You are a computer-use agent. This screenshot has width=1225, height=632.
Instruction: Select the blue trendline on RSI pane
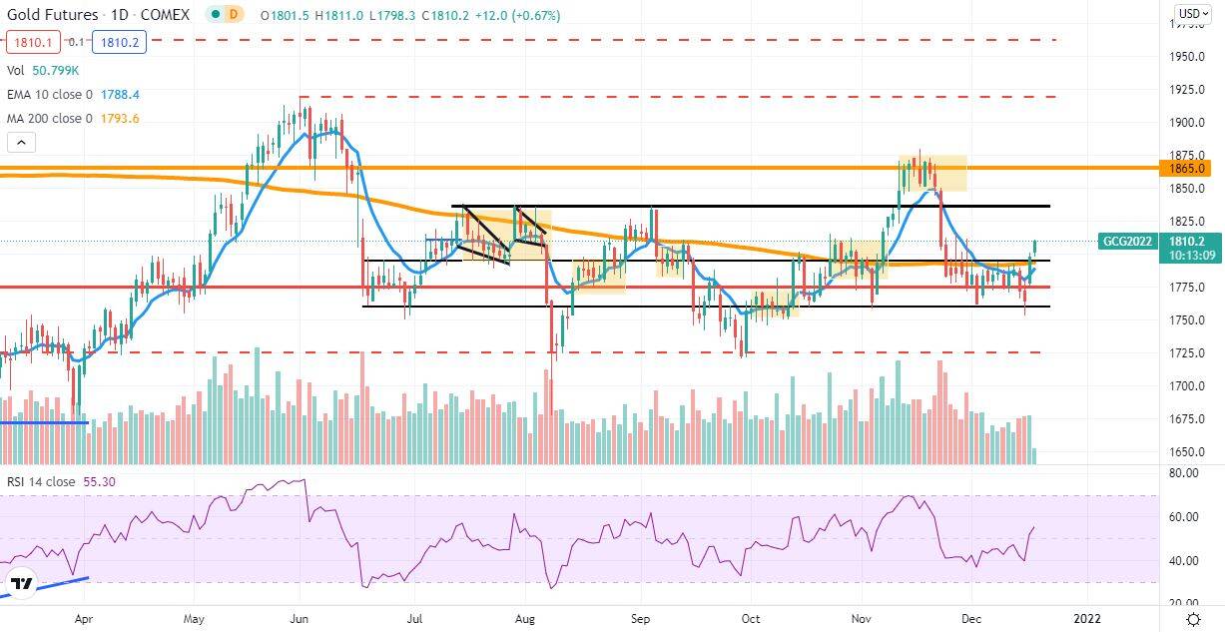point(45,586)
